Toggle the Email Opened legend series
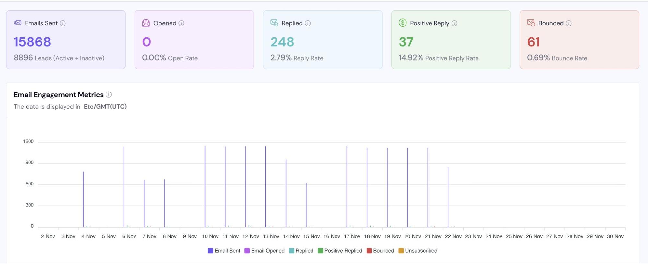This screenshot has width=648, height=264. point(265,251)
